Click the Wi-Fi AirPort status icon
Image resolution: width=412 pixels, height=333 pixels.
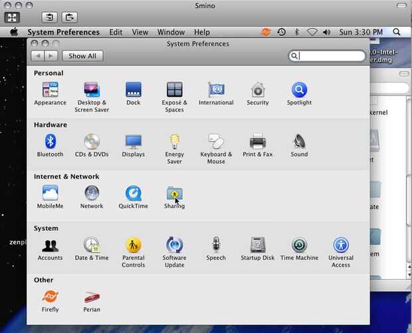click(x=312, y=32)
